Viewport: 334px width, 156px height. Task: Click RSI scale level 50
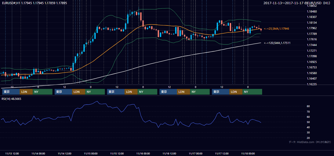(308, 122)
